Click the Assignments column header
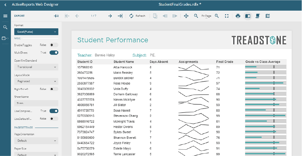 coord(188,62)
